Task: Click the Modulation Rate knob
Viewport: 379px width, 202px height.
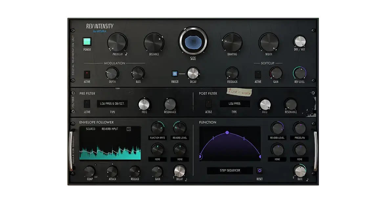Action: click(138, 73)
